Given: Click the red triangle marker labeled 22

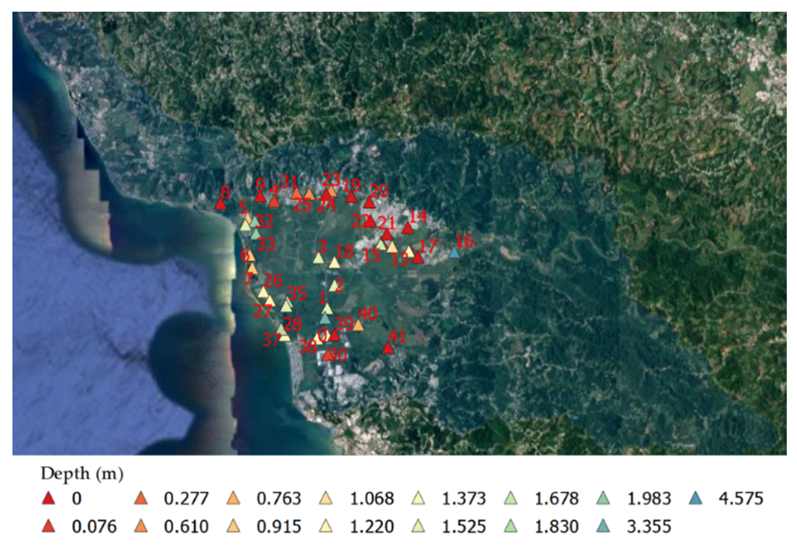Looking at the screenshot, I should (x=370, y=221).
